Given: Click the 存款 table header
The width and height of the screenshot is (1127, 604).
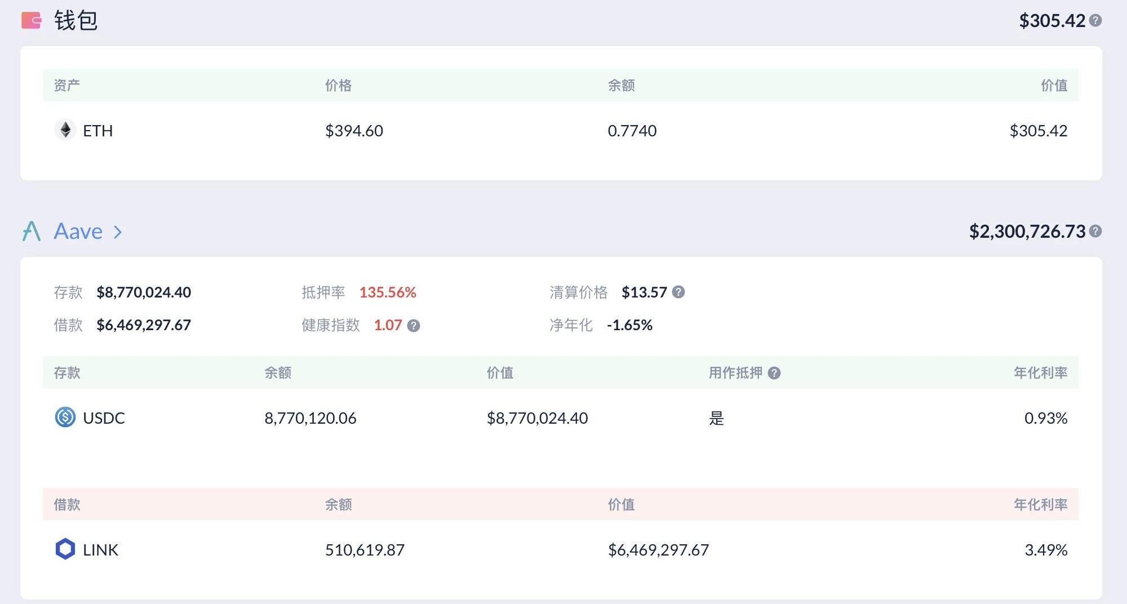Looking at the screenshot, I should click(x=67, y=372).
